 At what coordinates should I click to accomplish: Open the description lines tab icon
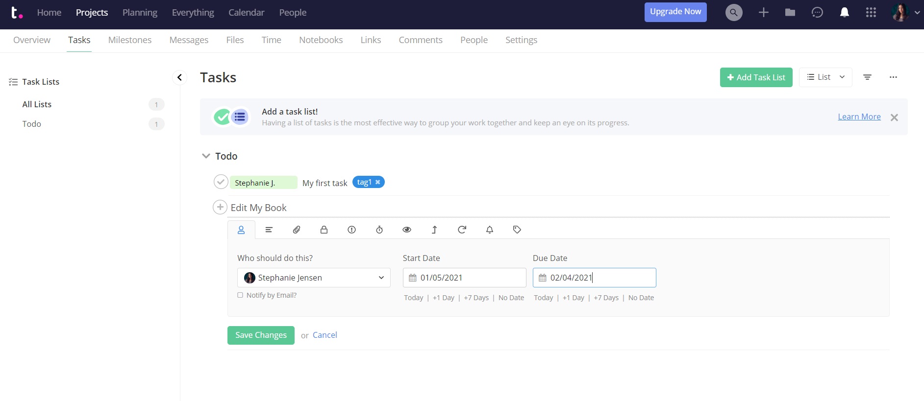(269, 230)
